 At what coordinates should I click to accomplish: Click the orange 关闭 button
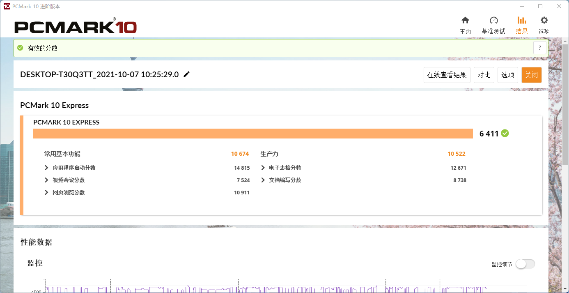532,75
